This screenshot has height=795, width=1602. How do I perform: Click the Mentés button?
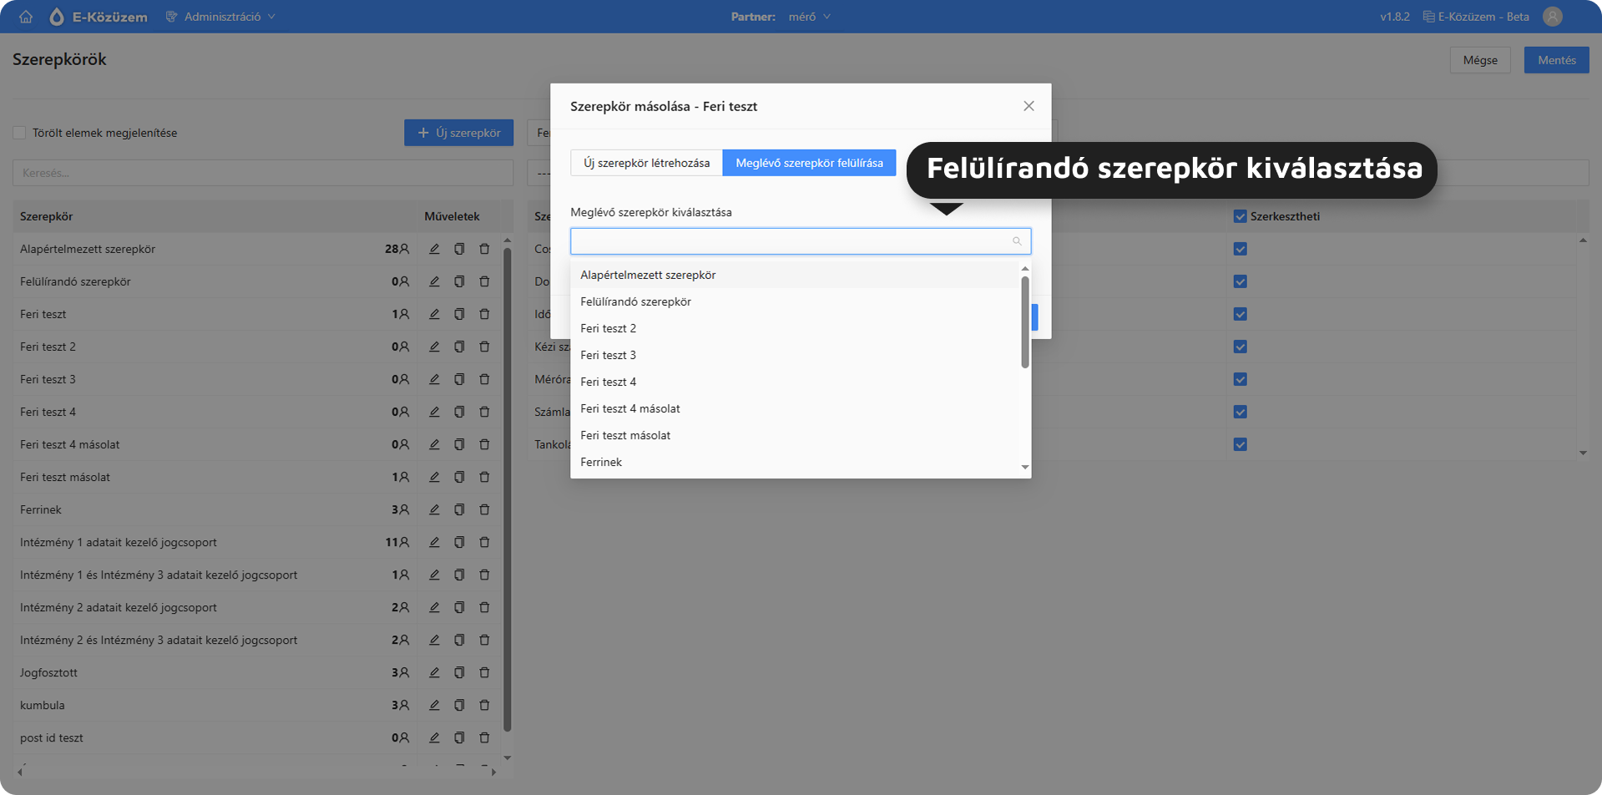(1556, 60)
